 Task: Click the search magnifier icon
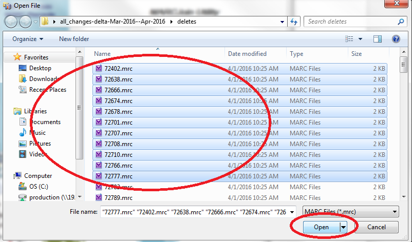[x=401, y=22]
